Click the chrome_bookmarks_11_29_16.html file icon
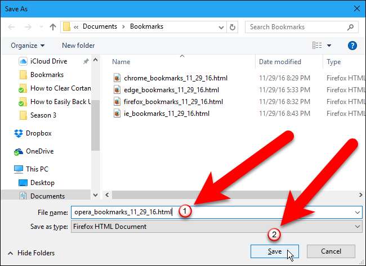 [117, 78]
